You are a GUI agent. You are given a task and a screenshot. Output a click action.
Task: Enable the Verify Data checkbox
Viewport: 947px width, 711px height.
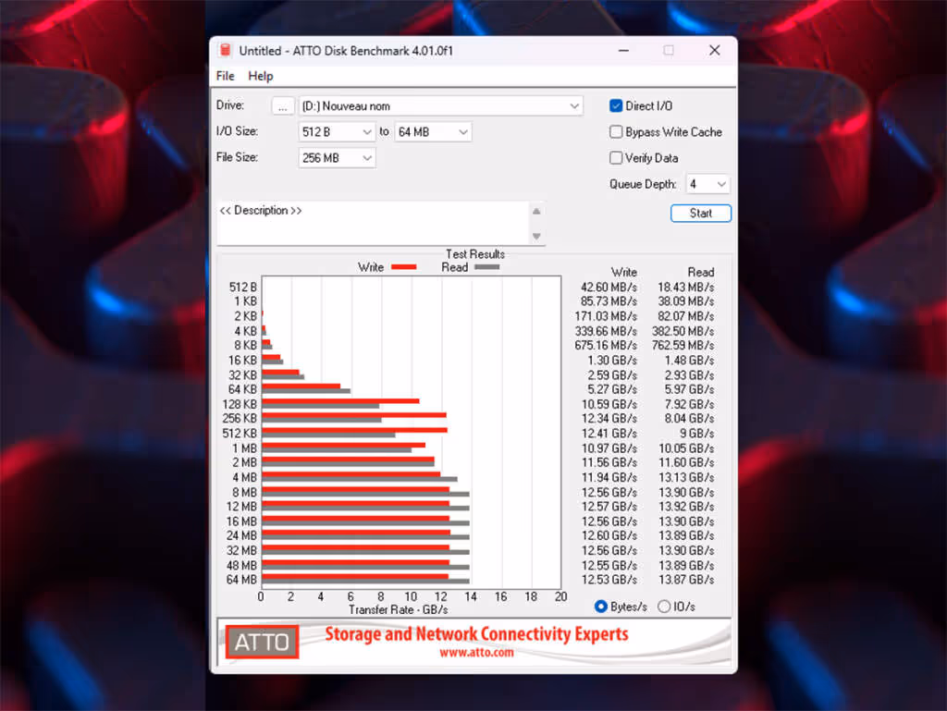coord(615,157)
